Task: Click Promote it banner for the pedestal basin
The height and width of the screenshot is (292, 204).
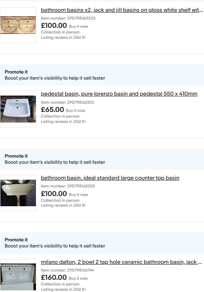Action: tap(102, 75)
